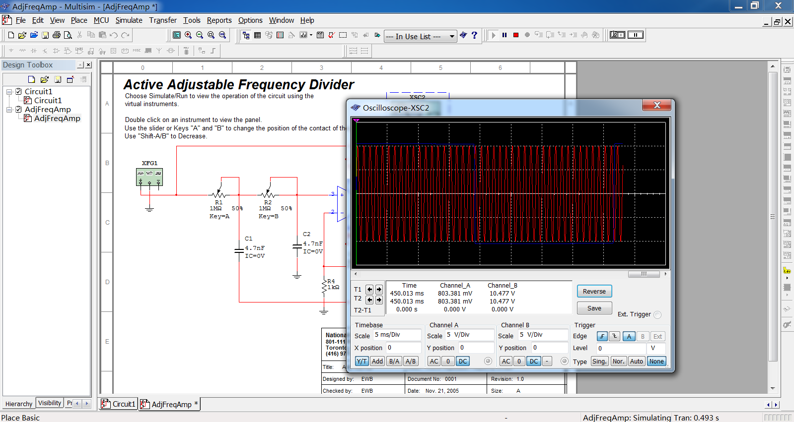Switch Channel A coupling to AC
The height and width of the screenshot is (422, 794).
[x=434, y=361]
